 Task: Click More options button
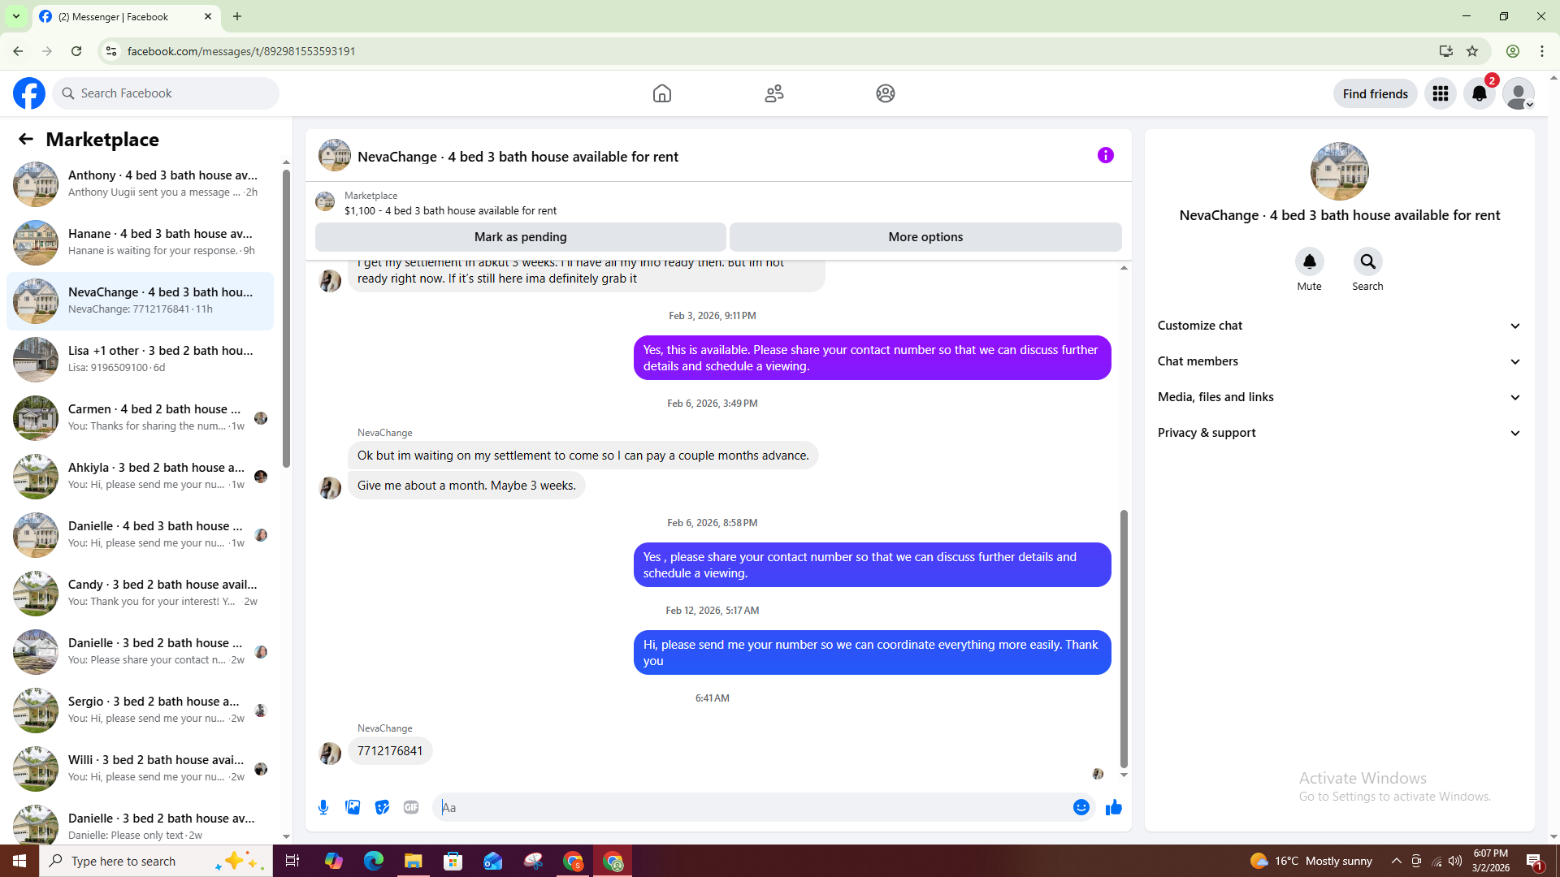click(x=925, y=237)
